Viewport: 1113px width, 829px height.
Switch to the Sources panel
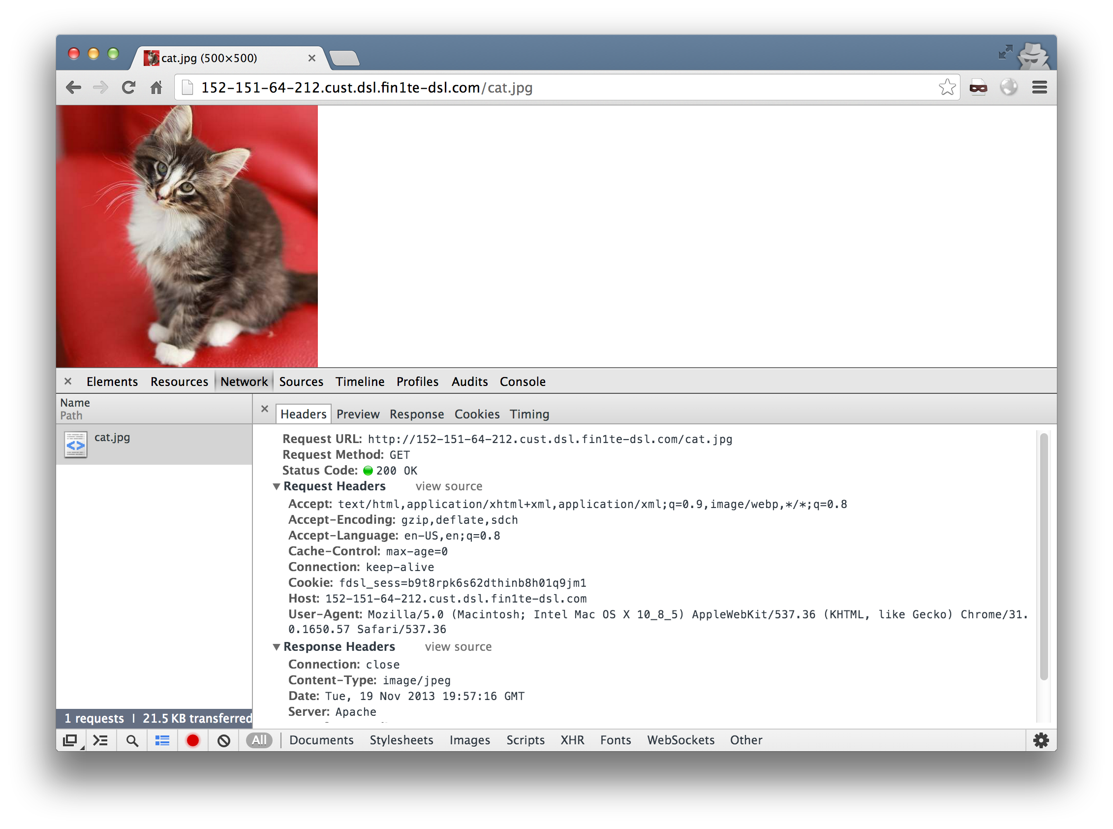[301, 382]
